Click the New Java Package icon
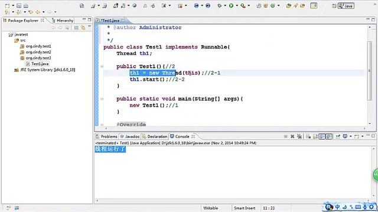Viewport: 378px width, 212px height. 266,5
